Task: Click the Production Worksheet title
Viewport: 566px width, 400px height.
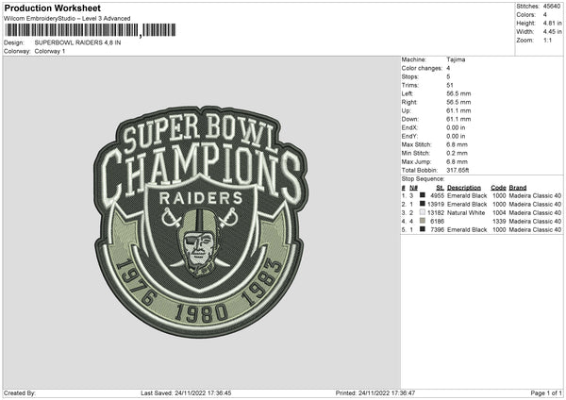Action: pos(52,8)
